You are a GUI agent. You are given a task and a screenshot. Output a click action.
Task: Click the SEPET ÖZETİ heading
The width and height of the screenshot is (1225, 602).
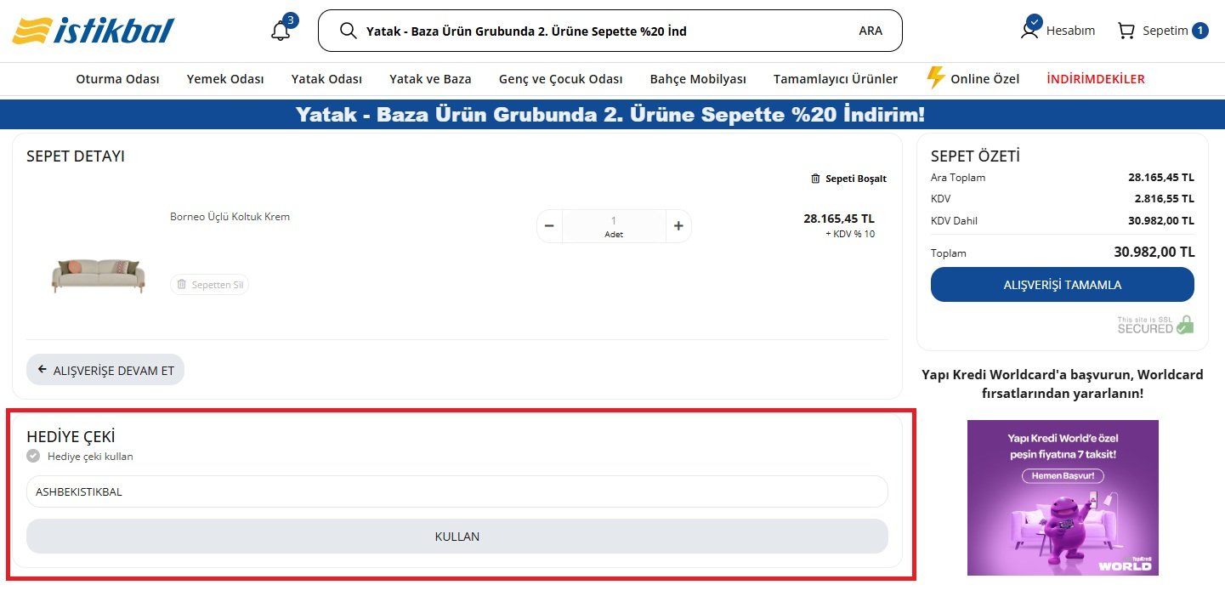tap(975, 156)
